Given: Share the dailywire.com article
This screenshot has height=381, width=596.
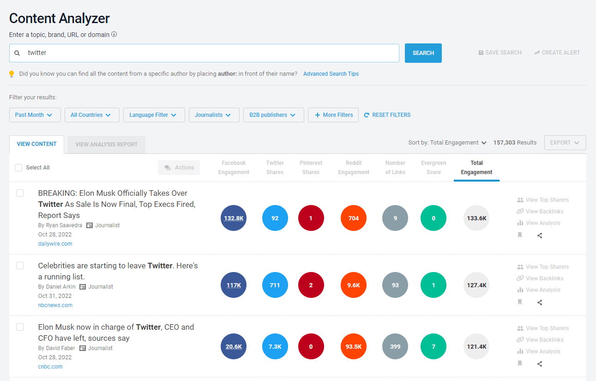Looking at the screenshot, I should (540, 236).
